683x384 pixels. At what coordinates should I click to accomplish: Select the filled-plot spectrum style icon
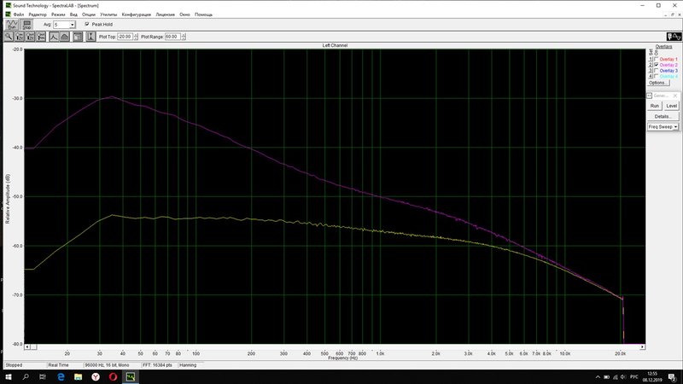pos(65,37)
